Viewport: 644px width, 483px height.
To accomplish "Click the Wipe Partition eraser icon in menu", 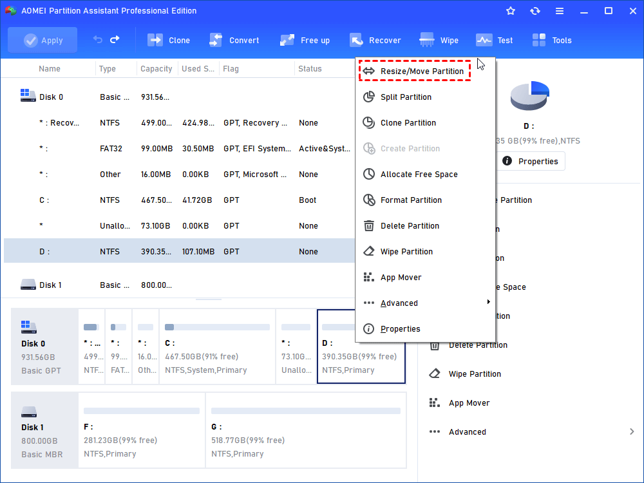I will (x=369, y=251).
